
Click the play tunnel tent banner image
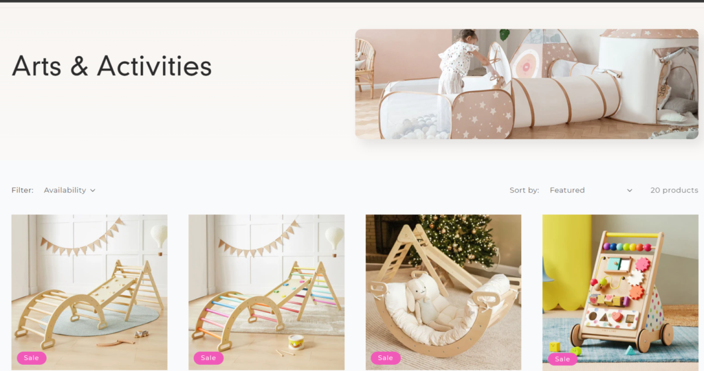[x=527, y=84]
